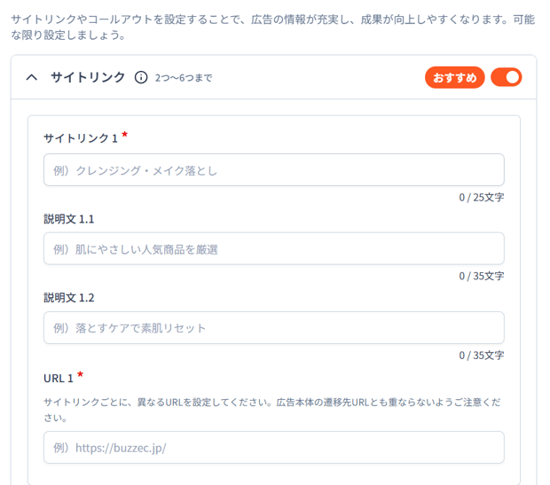Viewport: 550px width, 485px height.
Task: Click the character counter below 説明文 1.1
Action: [481, 276]
